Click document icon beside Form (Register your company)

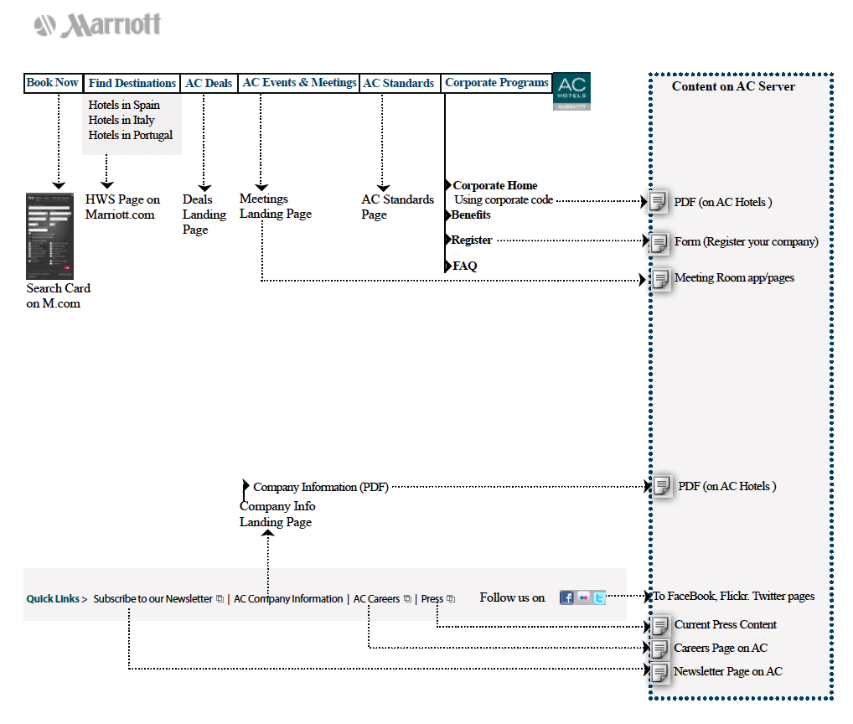click(660, 241)
